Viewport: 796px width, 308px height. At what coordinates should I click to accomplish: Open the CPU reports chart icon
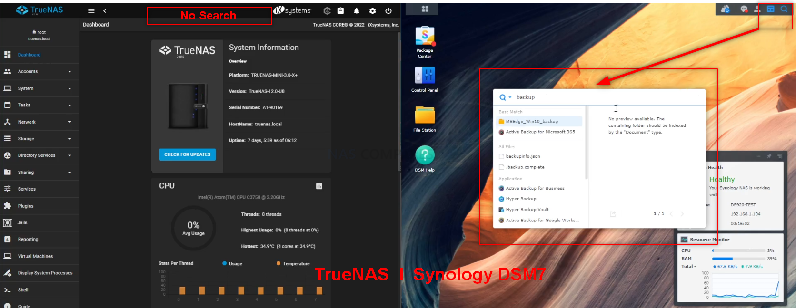pyautogui.click(x=319, y=186)
